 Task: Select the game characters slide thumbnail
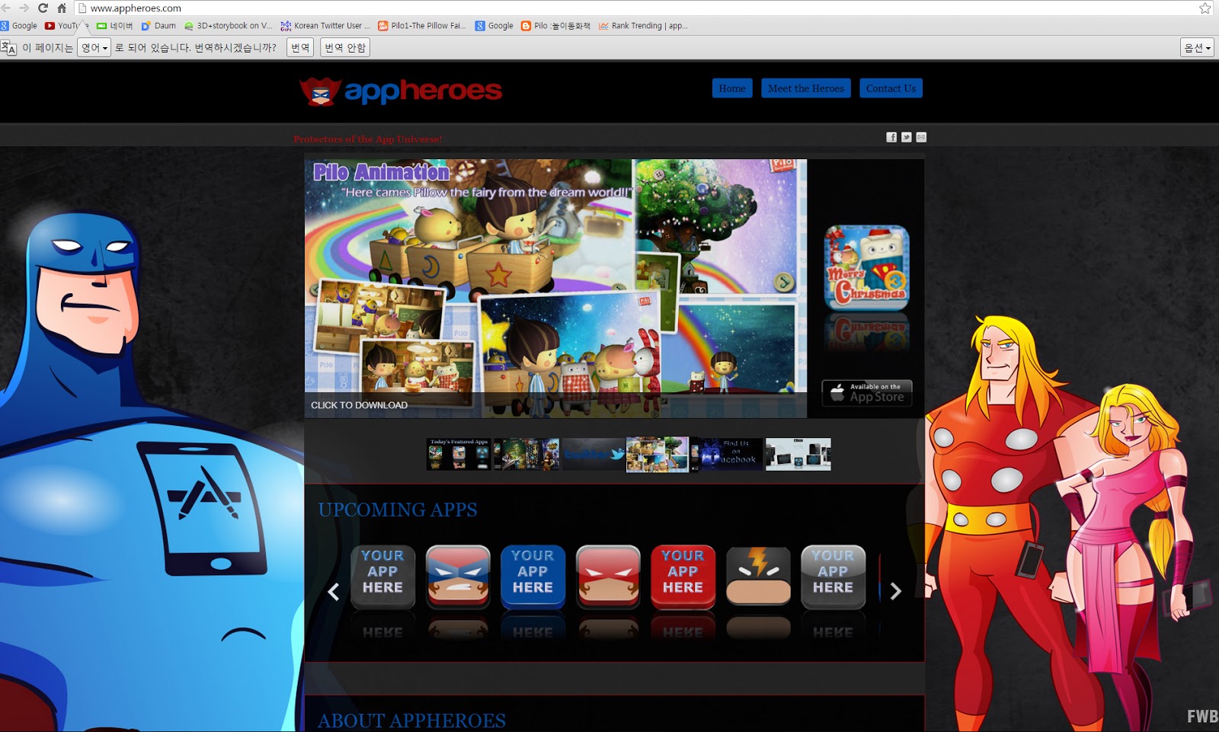(526, 454)
